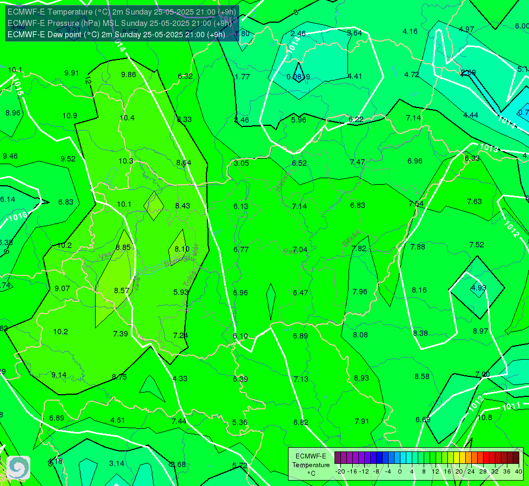
Task: Click the 4.93 dew point value
Action: tap(478, 288)
